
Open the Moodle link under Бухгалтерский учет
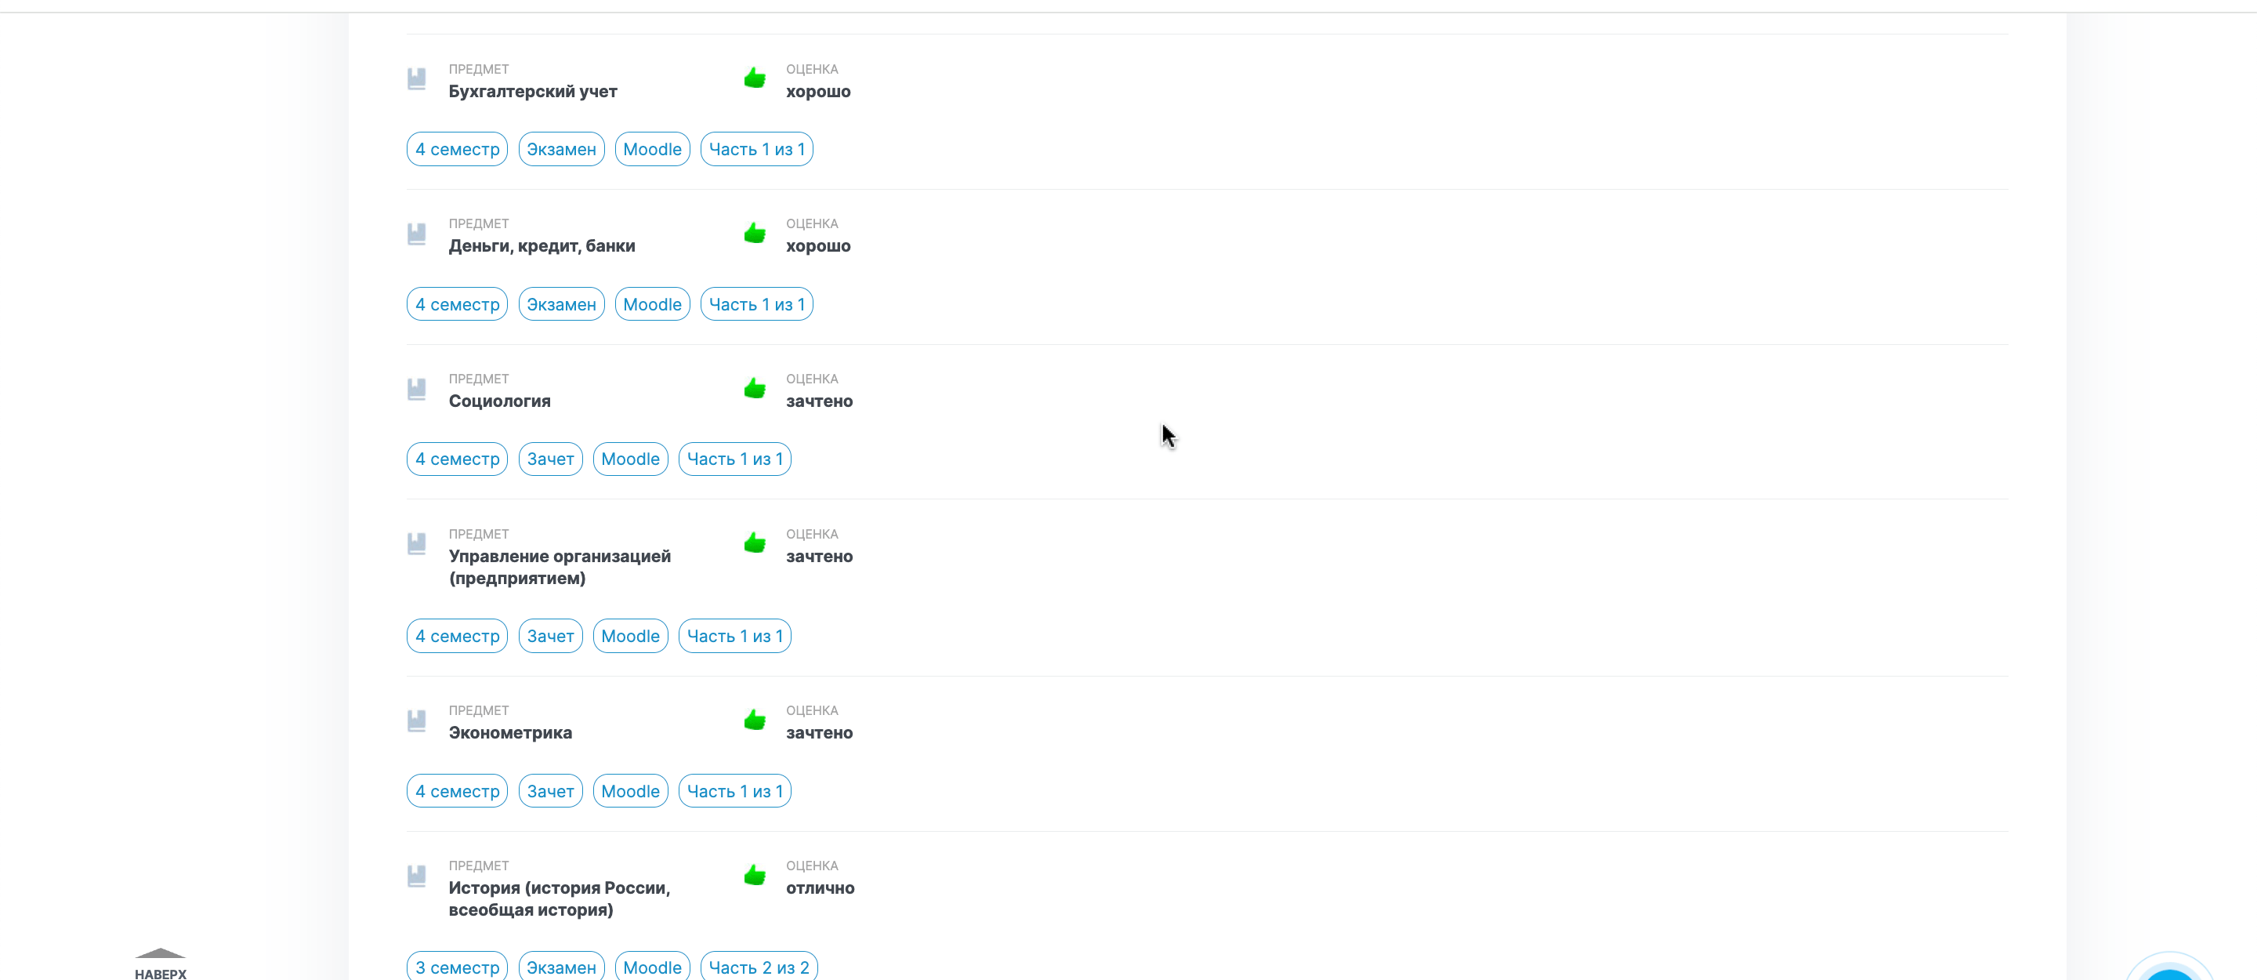tap(652, 149)
